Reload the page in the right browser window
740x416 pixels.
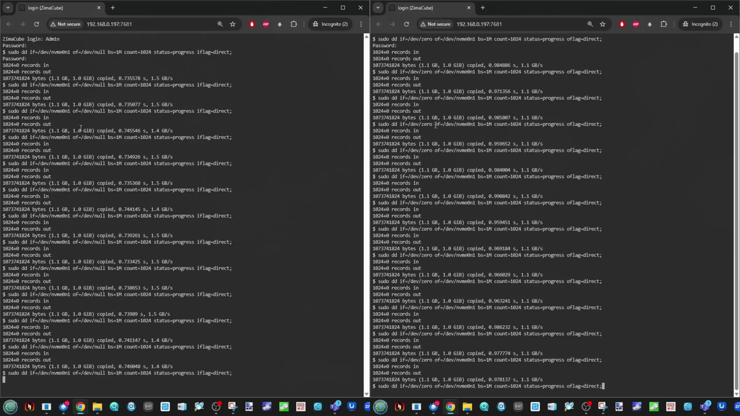point(406,24)
